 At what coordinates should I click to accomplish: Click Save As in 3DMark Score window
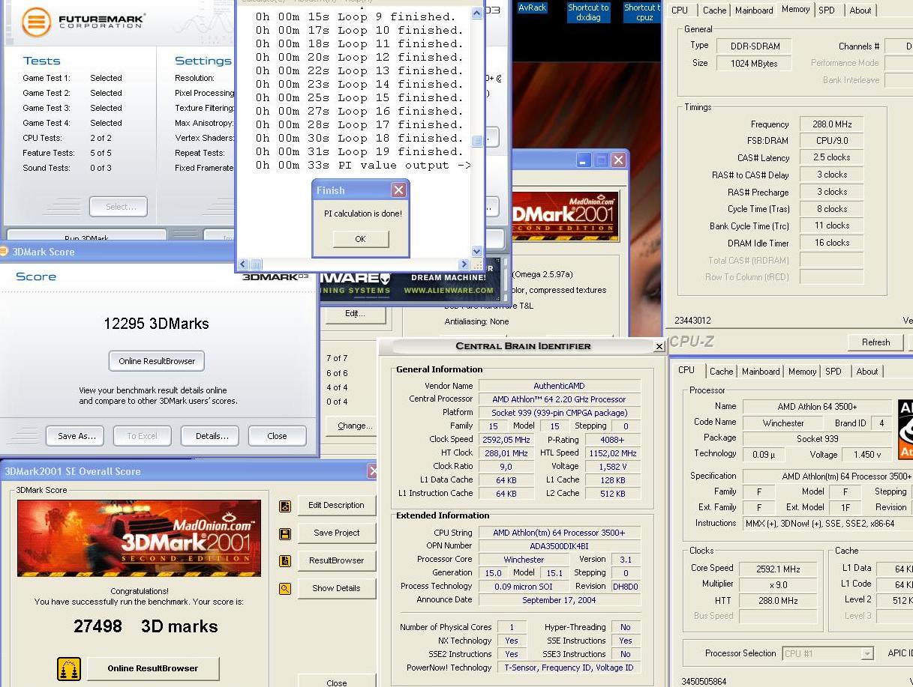(77, 436)
